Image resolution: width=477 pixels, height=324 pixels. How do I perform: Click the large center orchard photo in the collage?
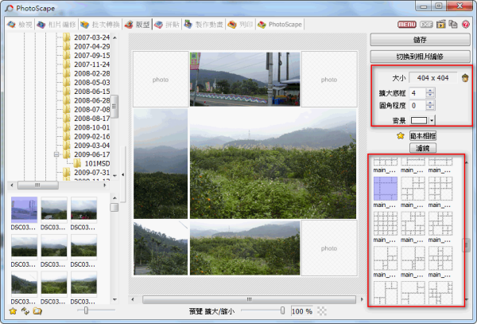pyautogui.click(x=273, y=164)
